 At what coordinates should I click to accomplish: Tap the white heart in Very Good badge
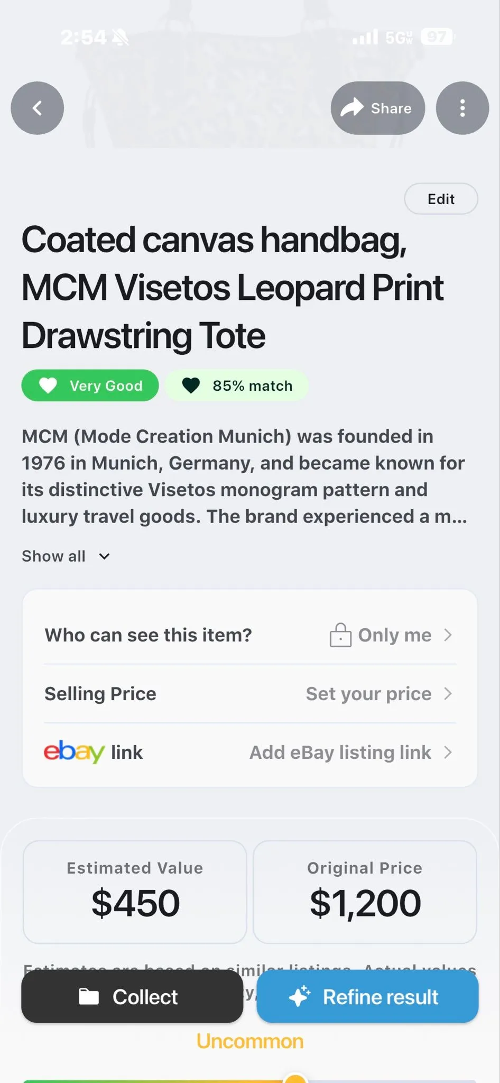(x=48, y=386)
